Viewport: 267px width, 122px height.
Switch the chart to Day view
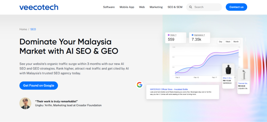(x=221, y=42)
